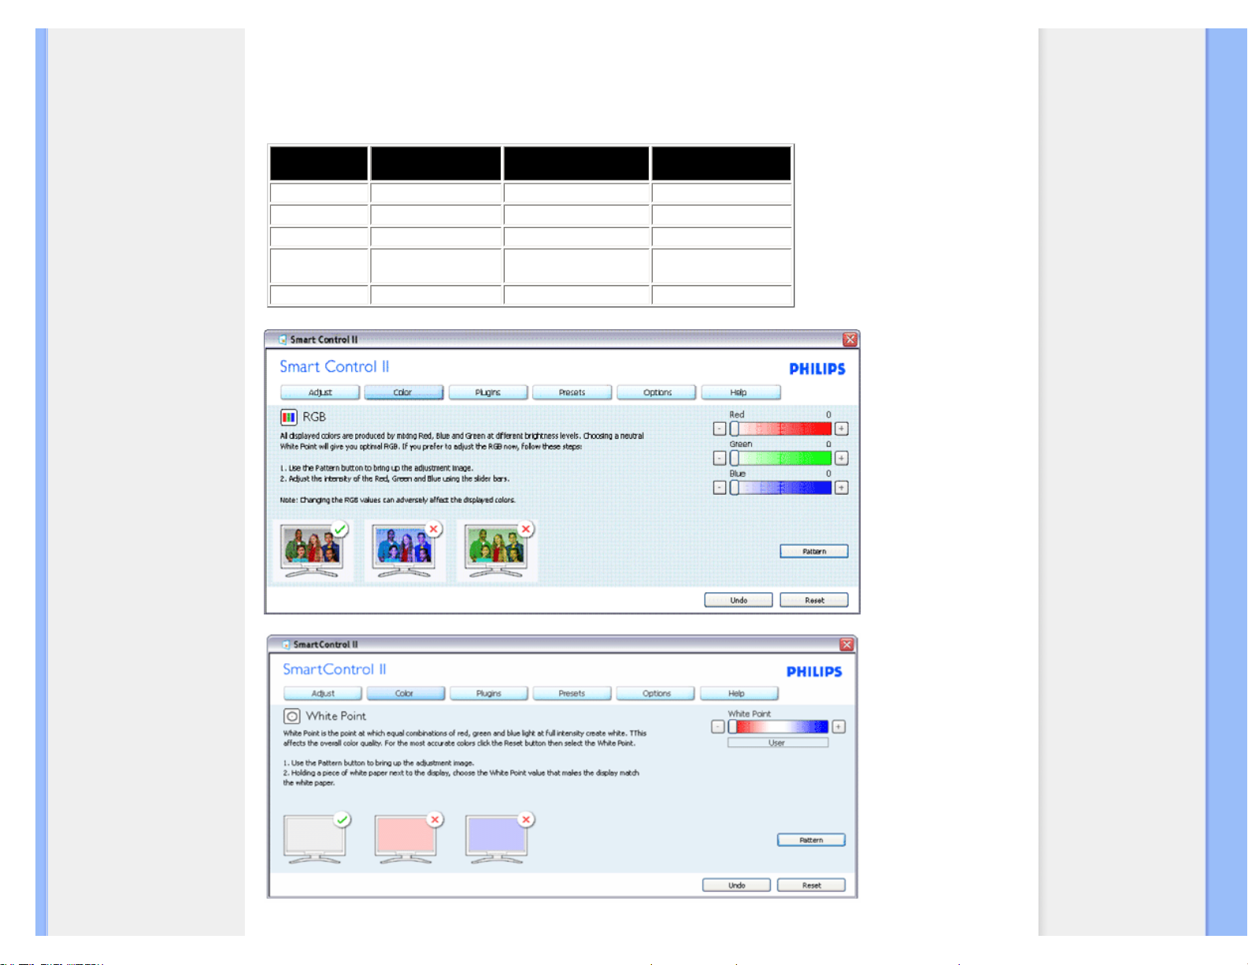Screen dimensions: 1248x965
Task: Switch to Plugins tab in RGB window
Action: click(x=487, y=392)
